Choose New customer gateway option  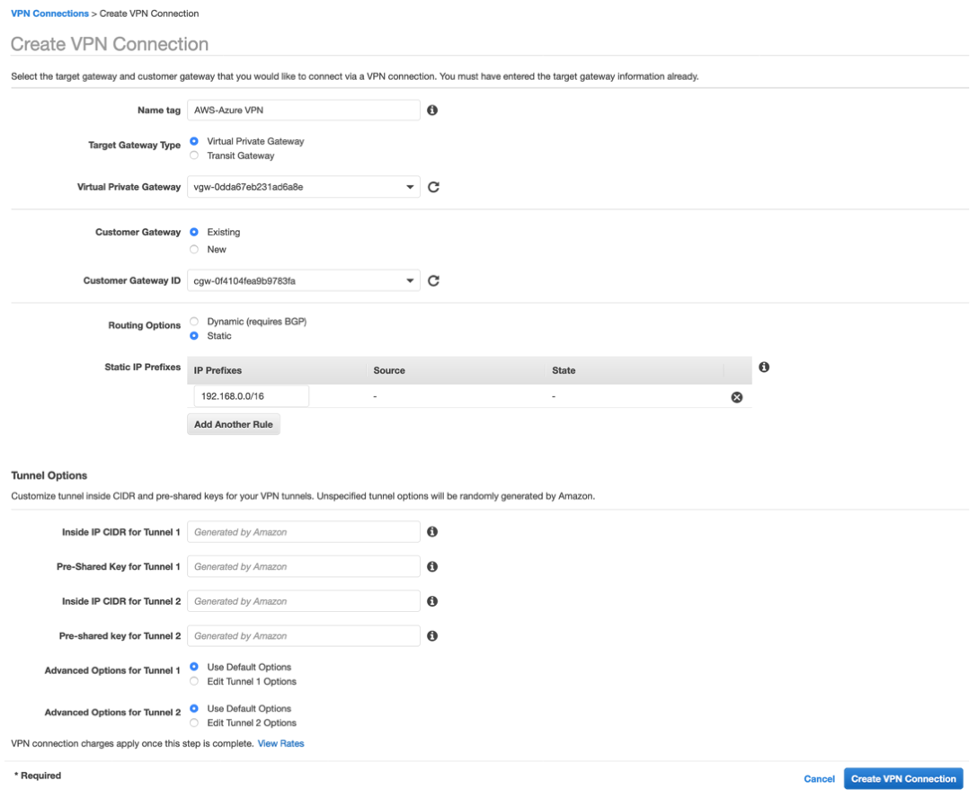pos(193,249)
